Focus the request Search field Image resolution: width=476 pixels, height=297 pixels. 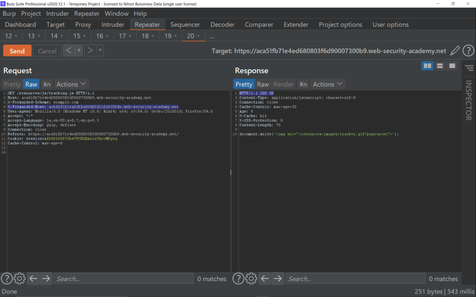123,279
